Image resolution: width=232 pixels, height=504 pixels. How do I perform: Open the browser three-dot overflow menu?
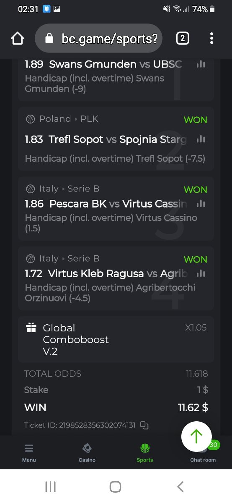coord(211,39)
